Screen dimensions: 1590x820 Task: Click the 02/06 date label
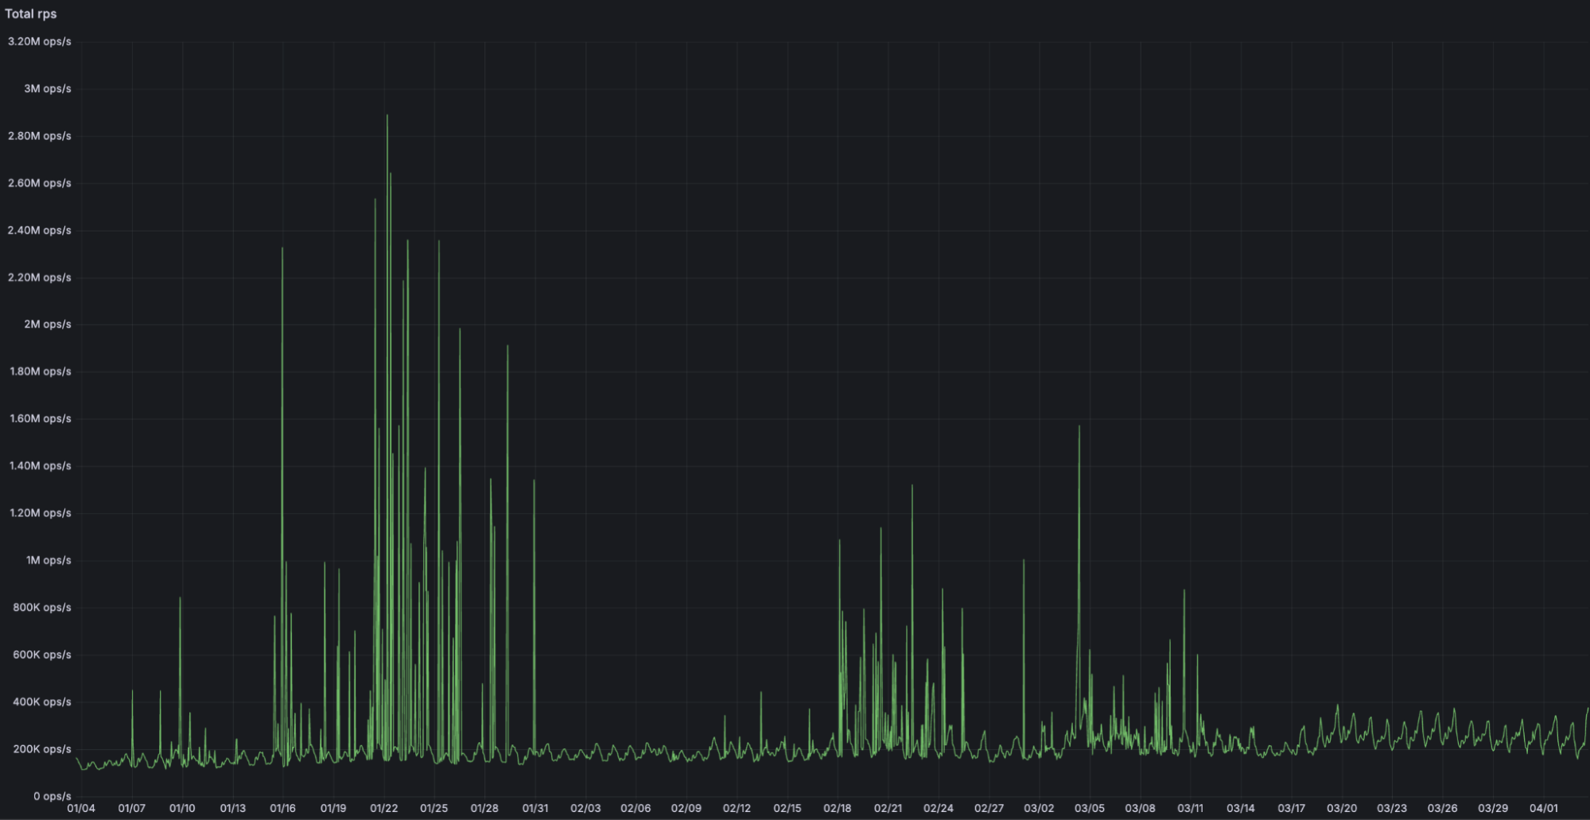point(636,809)
